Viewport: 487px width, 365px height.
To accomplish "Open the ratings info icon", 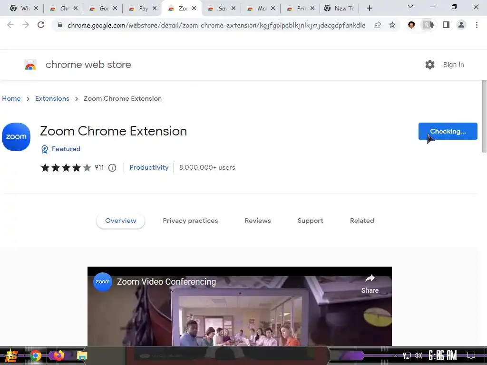I will [112, 168].
